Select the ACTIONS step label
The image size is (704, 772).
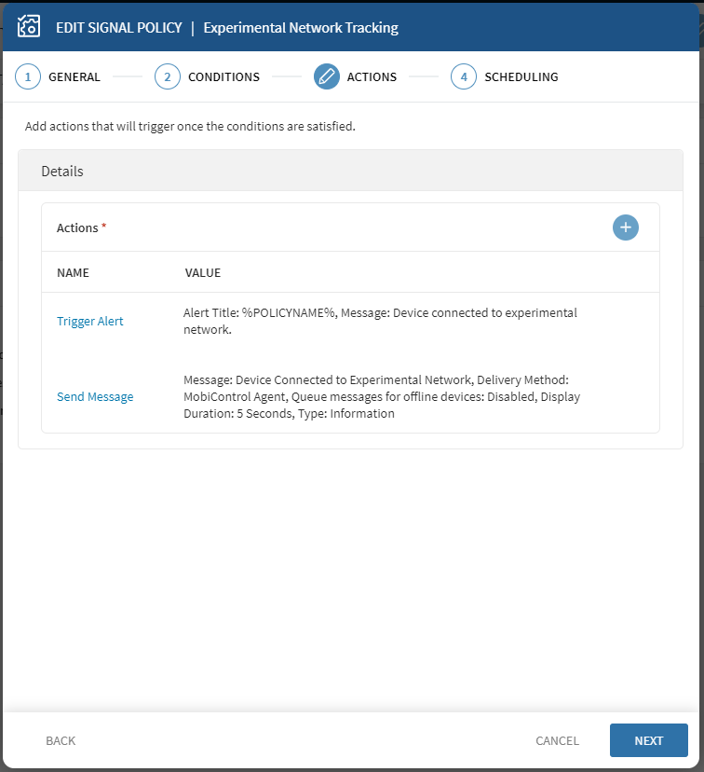tap(372, 77)
